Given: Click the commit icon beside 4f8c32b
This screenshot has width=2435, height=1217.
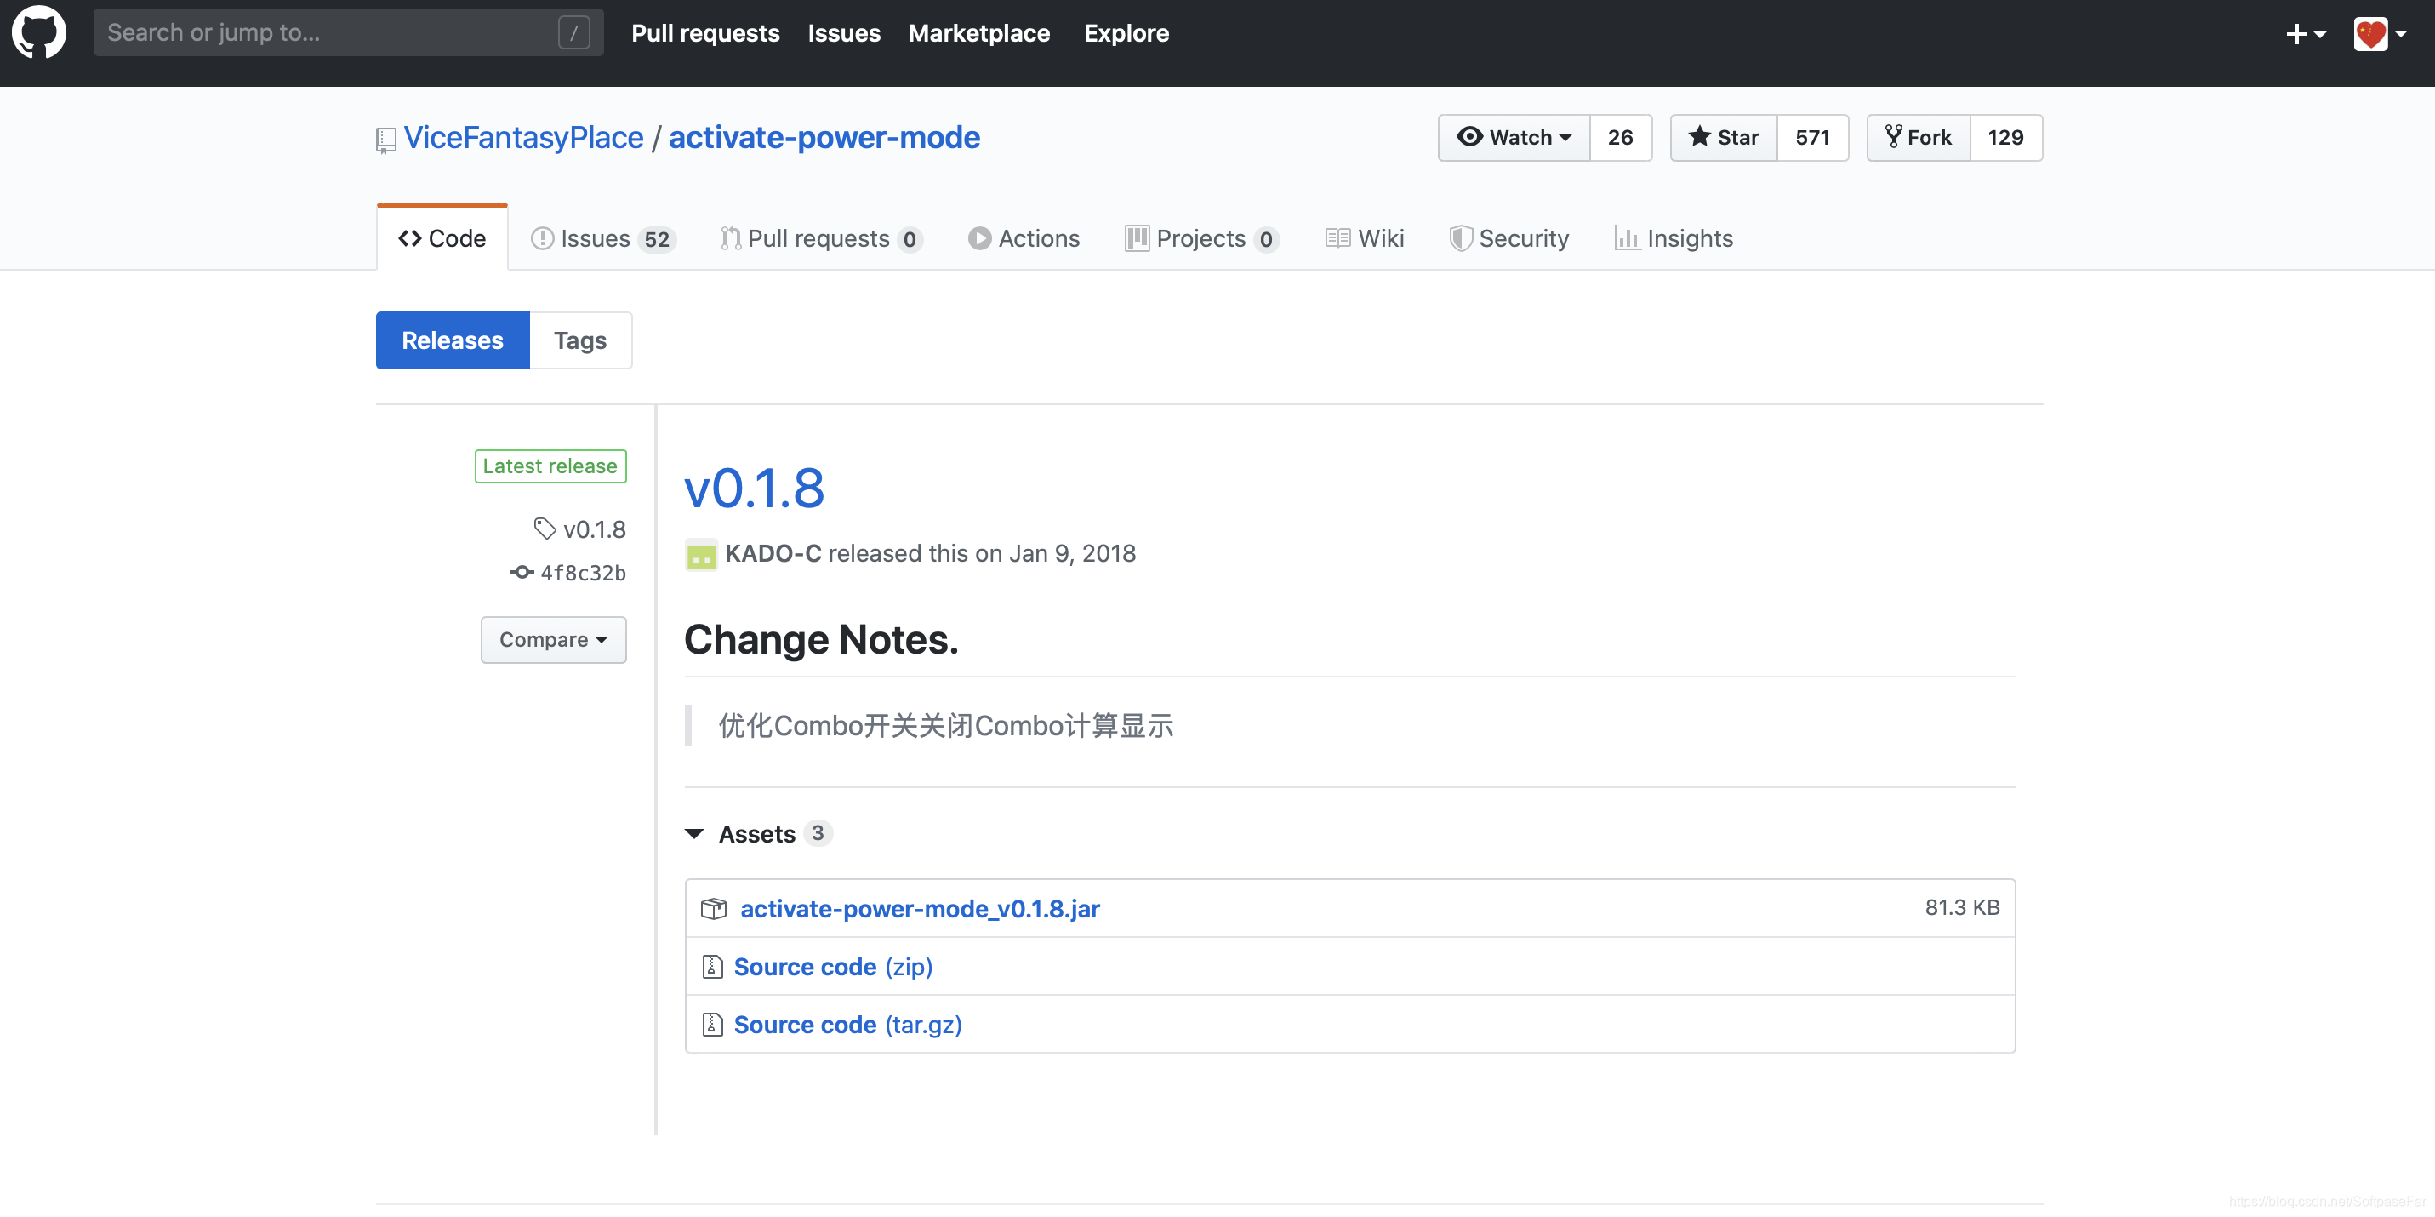Looking at the screenshot, I should point(522,572).
